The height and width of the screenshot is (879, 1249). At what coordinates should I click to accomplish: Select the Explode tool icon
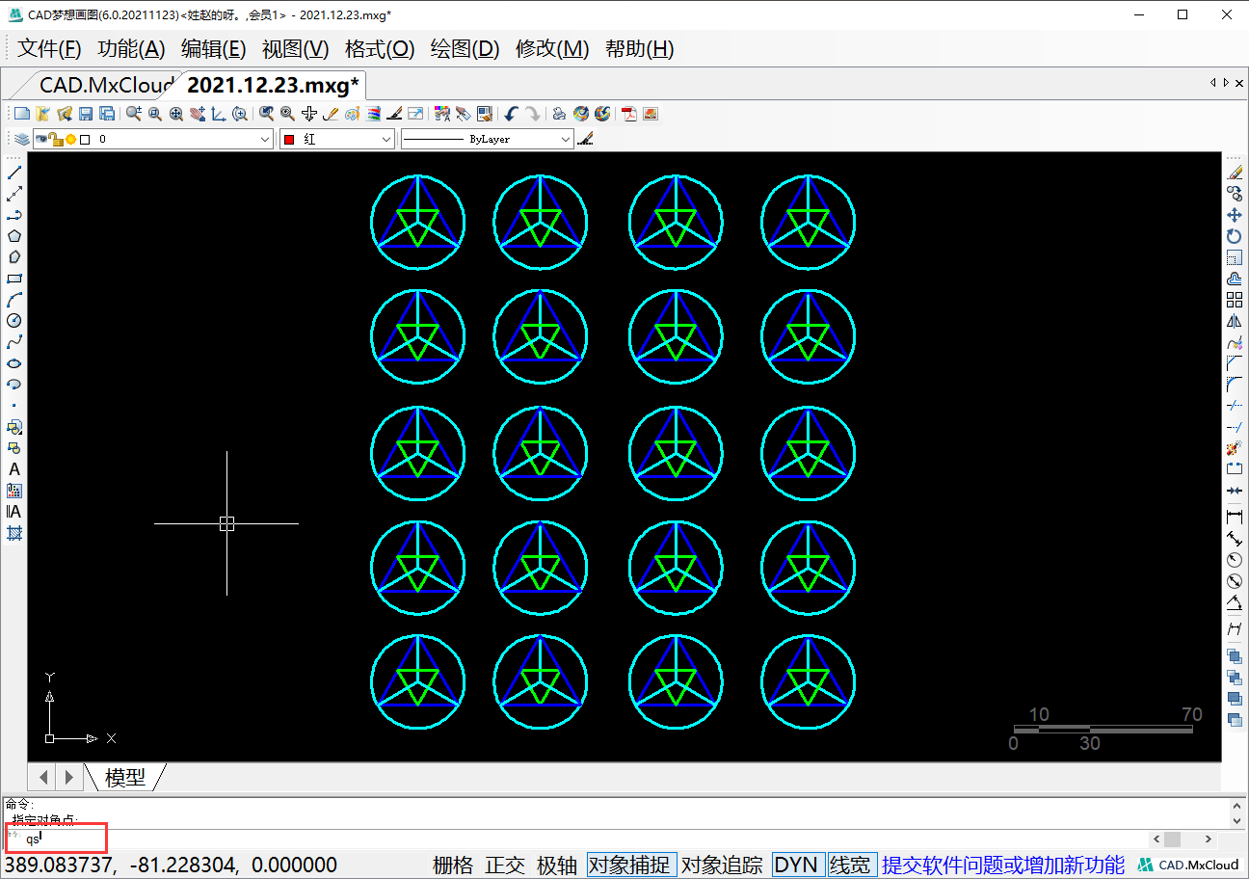pyautogui.click(x=1235, y=448)
